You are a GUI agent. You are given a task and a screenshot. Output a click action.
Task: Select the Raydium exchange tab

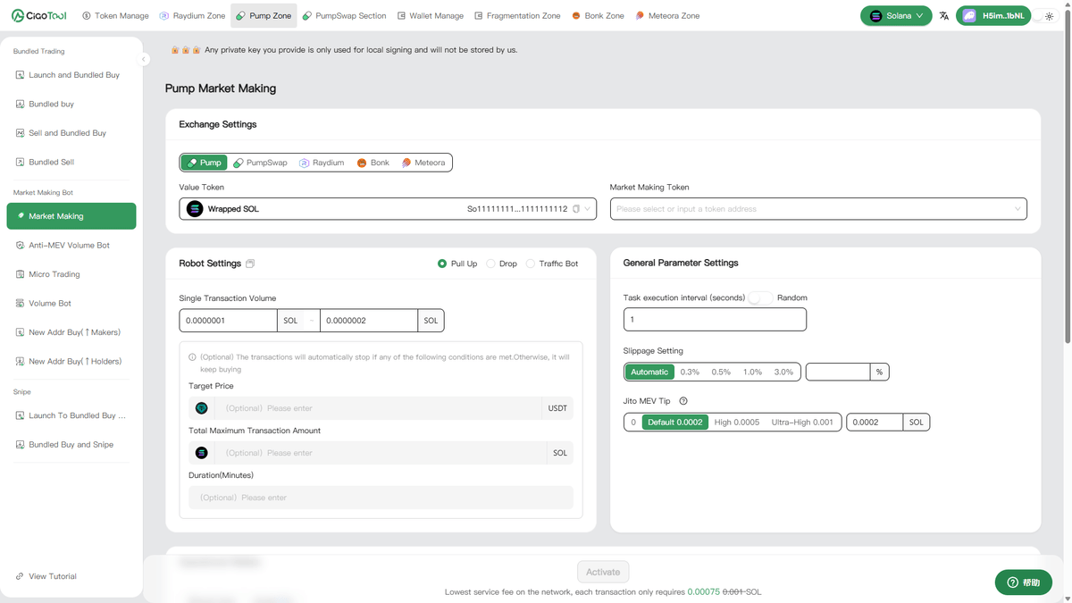point(322,163)
